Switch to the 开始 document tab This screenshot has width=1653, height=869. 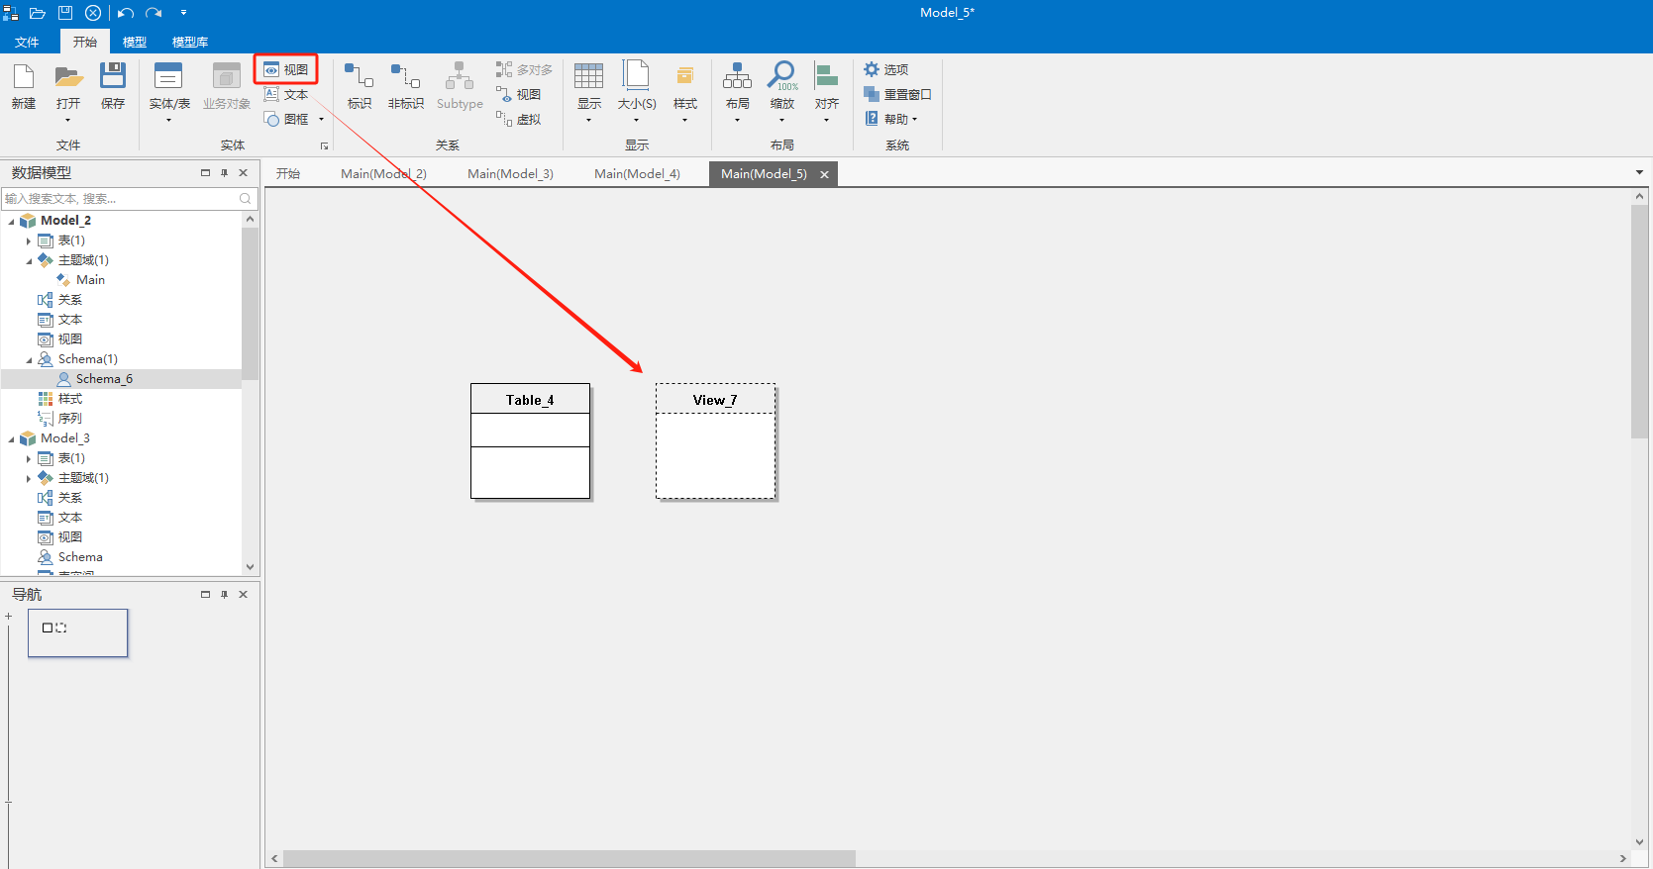(288, 173)
